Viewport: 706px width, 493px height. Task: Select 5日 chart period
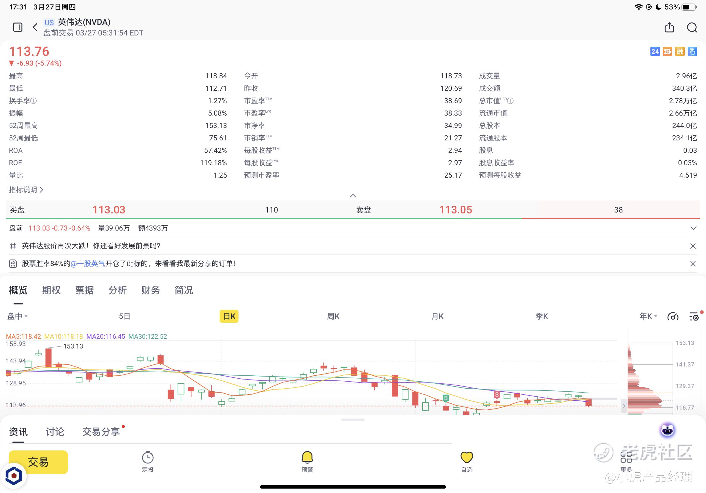[124, 316]
